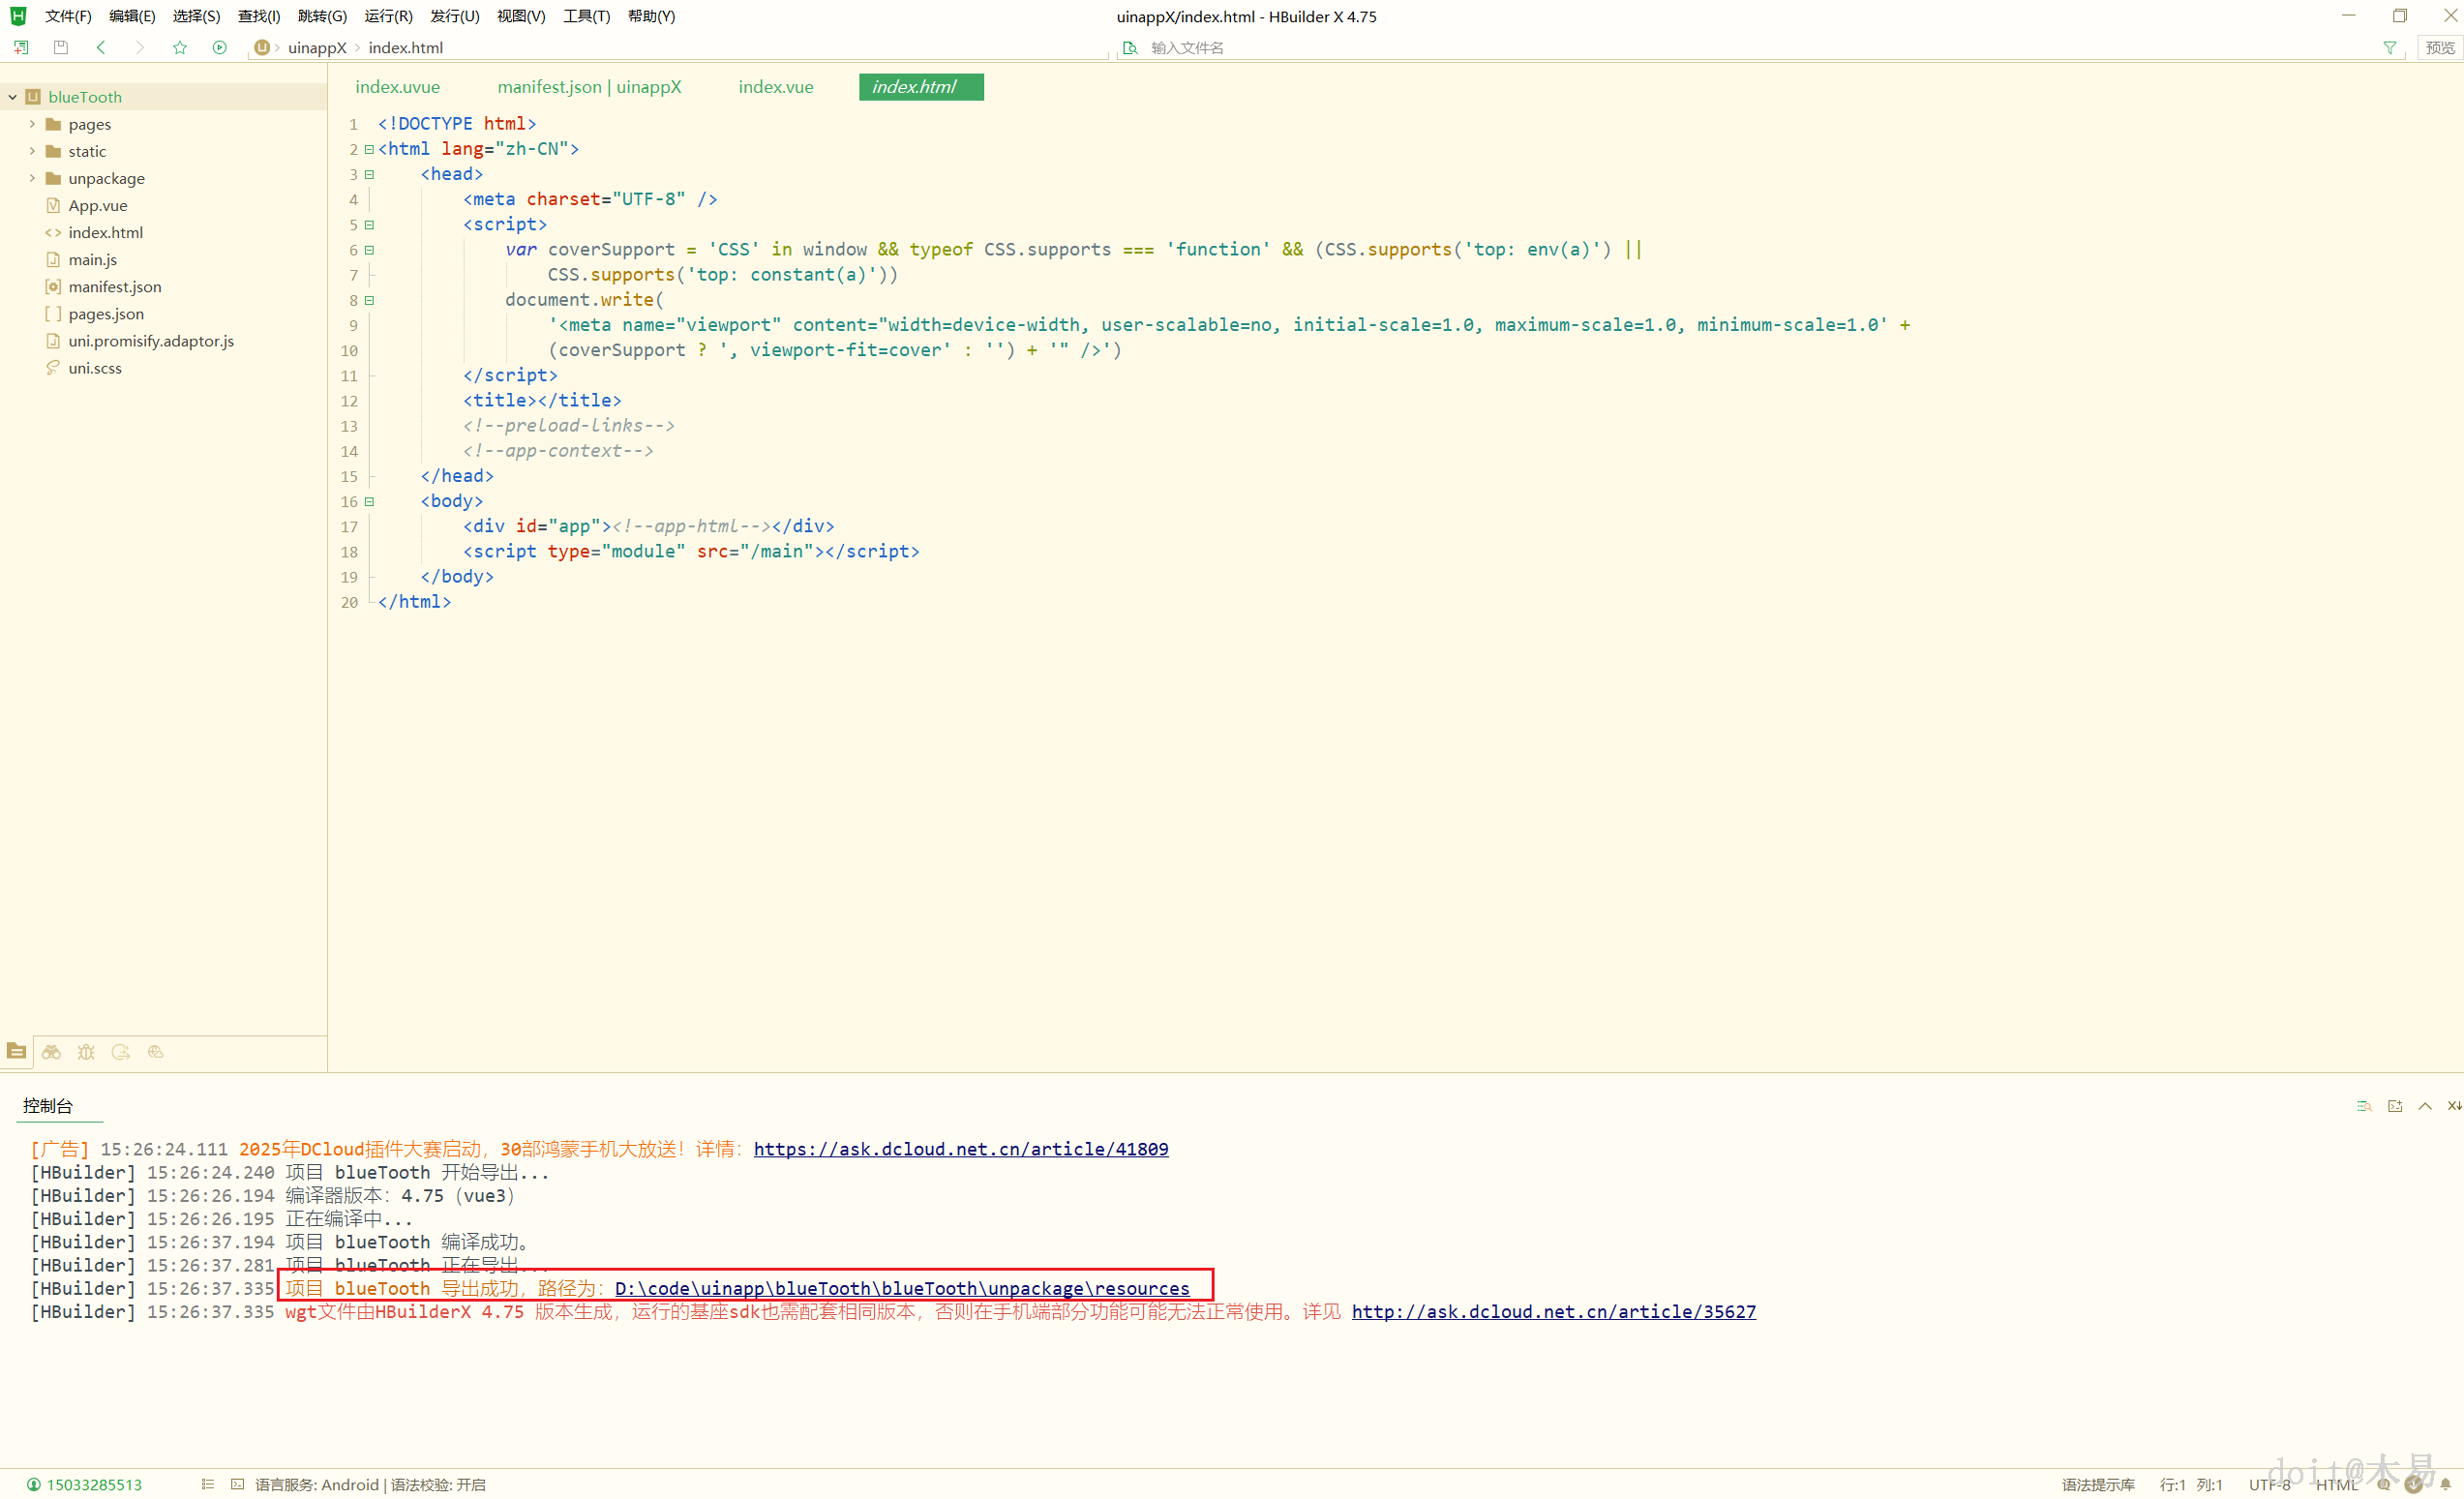Screen dimensions: 2464x1499
Task: Click the run play icon in toolbar
Action: point(220,47)
